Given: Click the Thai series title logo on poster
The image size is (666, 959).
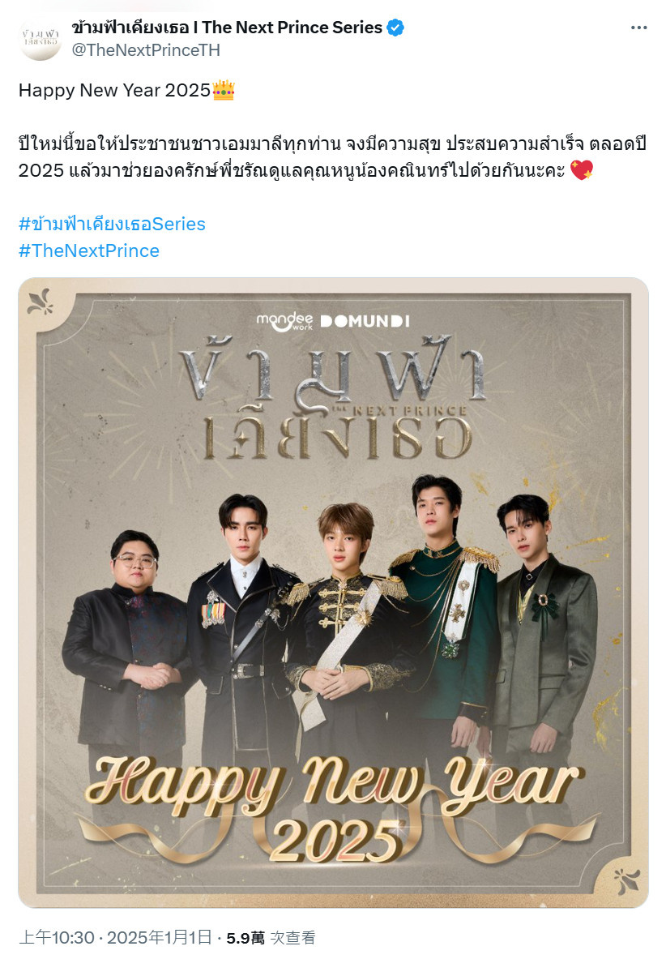Looking at the screenshot, I should point(333,397).
